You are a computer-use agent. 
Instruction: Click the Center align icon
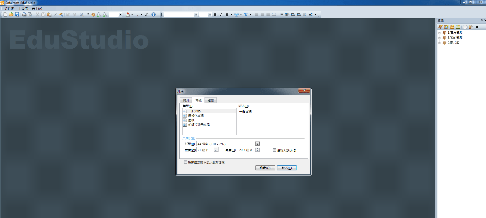pyautogui.click(x=262, y=15)
